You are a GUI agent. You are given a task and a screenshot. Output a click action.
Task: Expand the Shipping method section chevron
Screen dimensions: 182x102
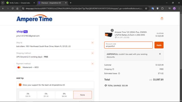click(x=92, y=53)
